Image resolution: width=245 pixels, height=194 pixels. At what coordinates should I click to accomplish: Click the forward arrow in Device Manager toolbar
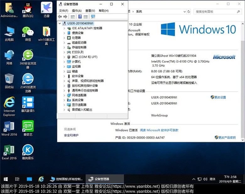65,17
